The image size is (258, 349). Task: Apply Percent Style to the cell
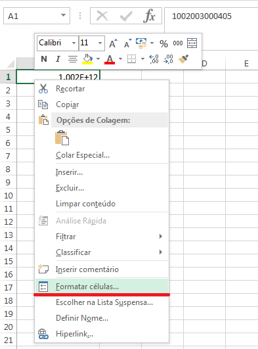tap(163, 43)
